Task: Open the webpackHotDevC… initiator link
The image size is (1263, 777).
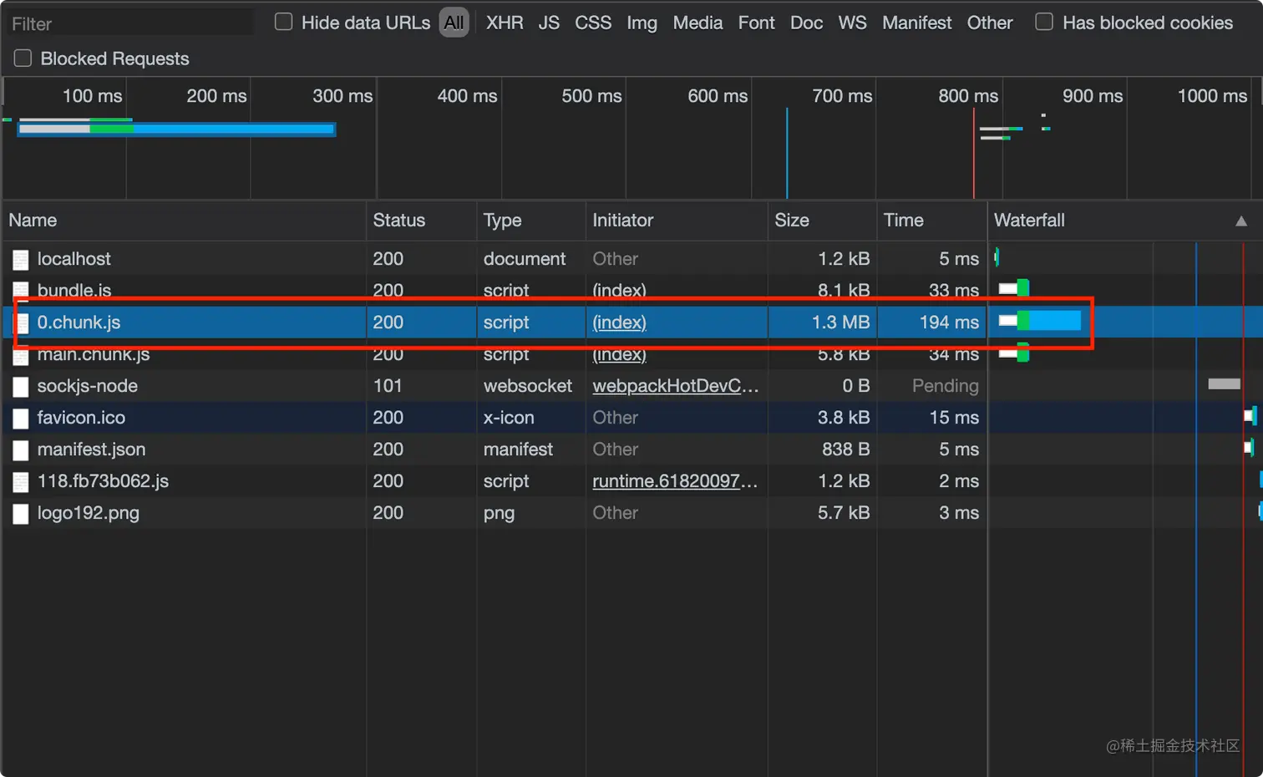Action: pyautogui.click(x=676, y=386)
